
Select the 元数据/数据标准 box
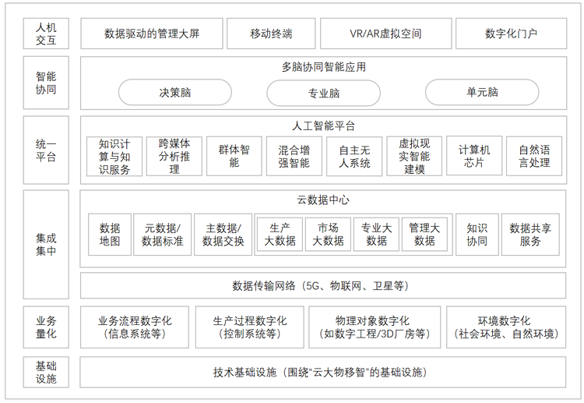(x=163, y=235)
